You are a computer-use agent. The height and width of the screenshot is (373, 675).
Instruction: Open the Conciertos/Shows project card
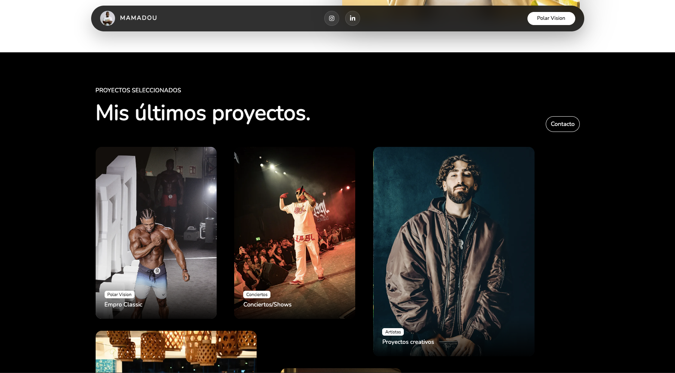coord(295,233)
